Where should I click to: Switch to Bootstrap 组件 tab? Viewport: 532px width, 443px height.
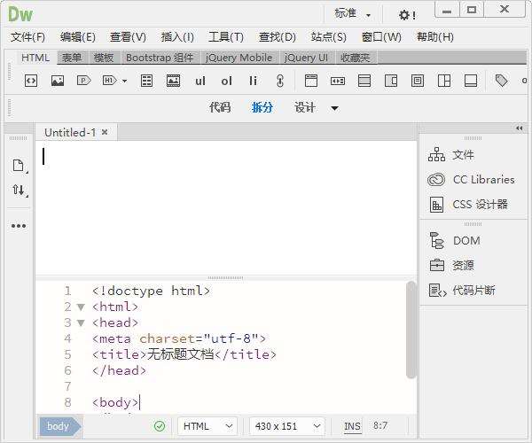160,58
